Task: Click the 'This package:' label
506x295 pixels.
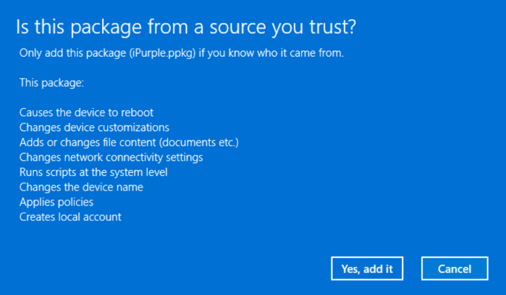Action: [x=51, y=83]
